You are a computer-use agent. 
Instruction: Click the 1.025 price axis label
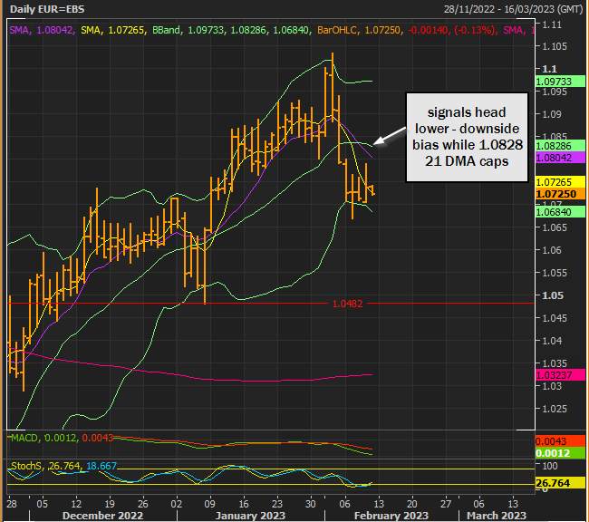pos(554,408)
